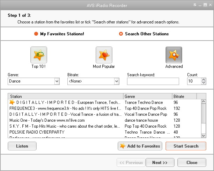Click station list scrollbar up arrow
Screen dimensions: 214x171
click(204, 101)
